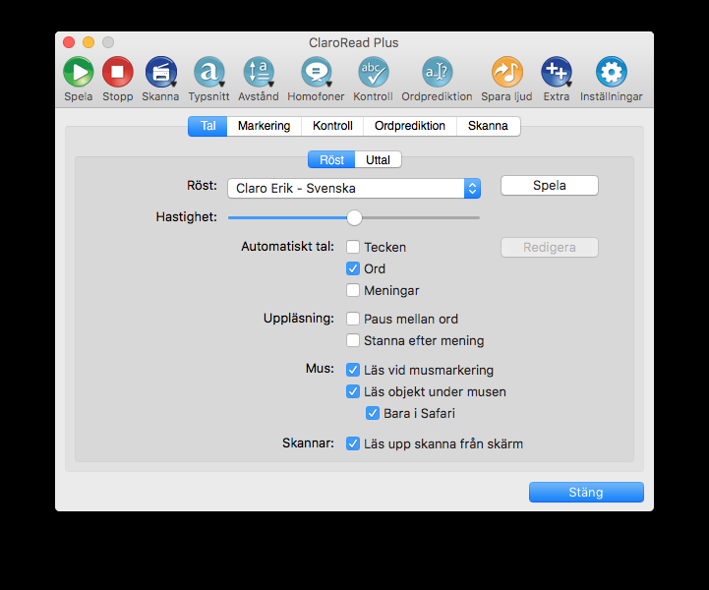Click the red Stopp icon
This screenshot has width=709, height=590.
pos(118,72)
